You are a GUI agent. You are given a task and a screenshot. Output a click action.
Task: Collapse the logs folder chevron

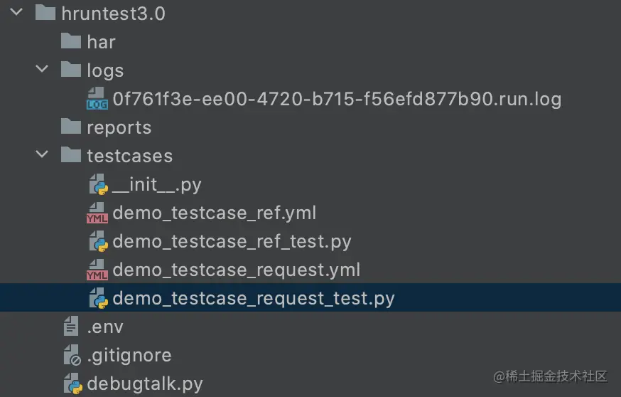pos(42,69)
